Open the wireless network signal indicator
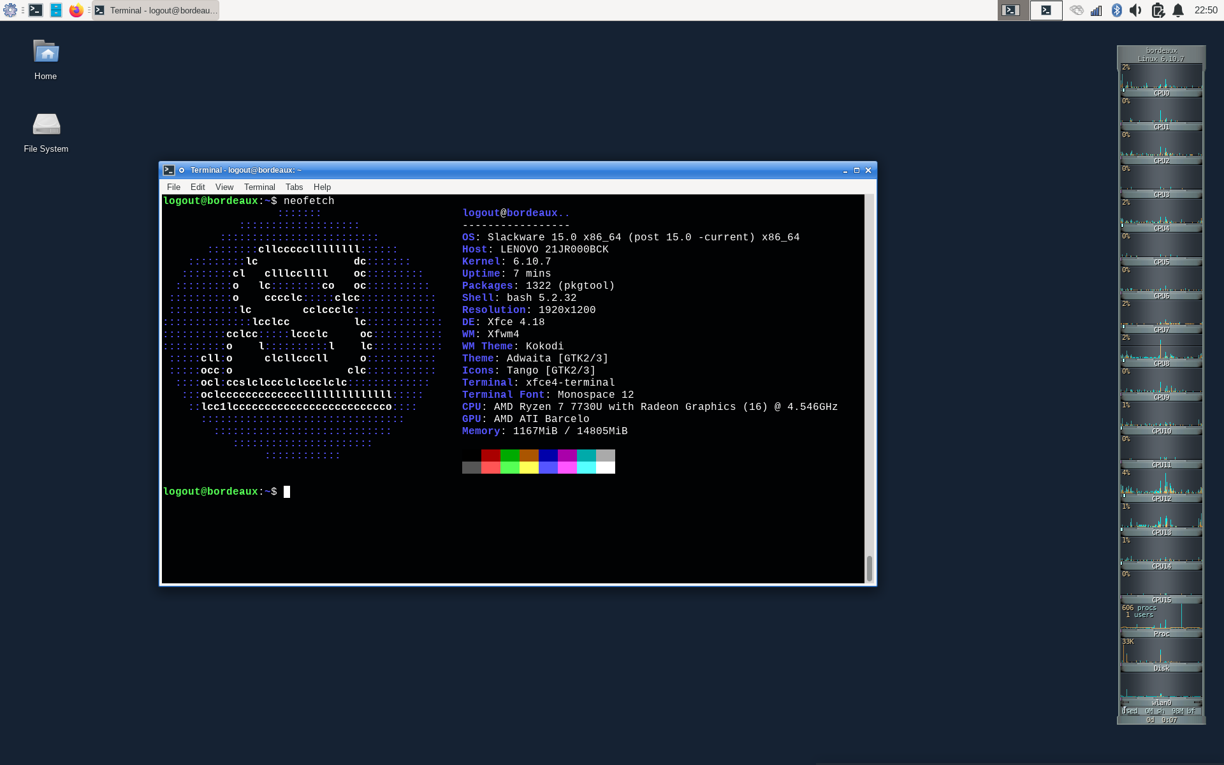This screenshot has width=1224, height=765. click(1096, 10)
